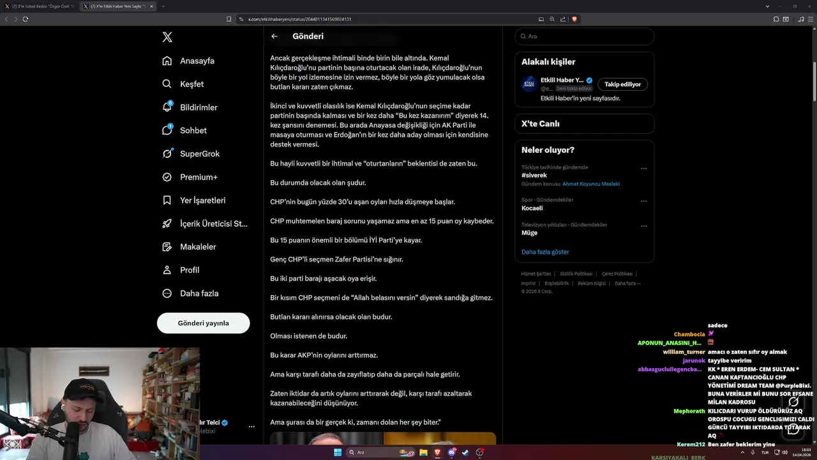
Task: Click the X logo in the sidebar
Action: click(167, 37)
